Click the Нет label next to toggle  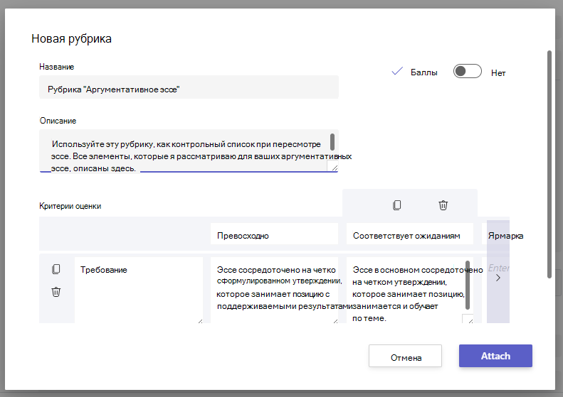coord(498,73)
